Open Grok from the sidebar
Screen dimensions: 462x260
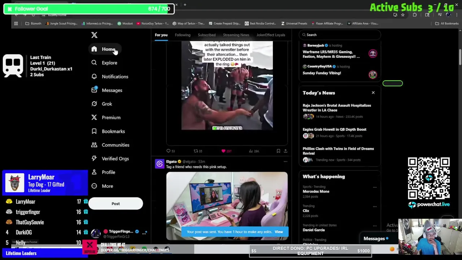click(x=102, y=104)
